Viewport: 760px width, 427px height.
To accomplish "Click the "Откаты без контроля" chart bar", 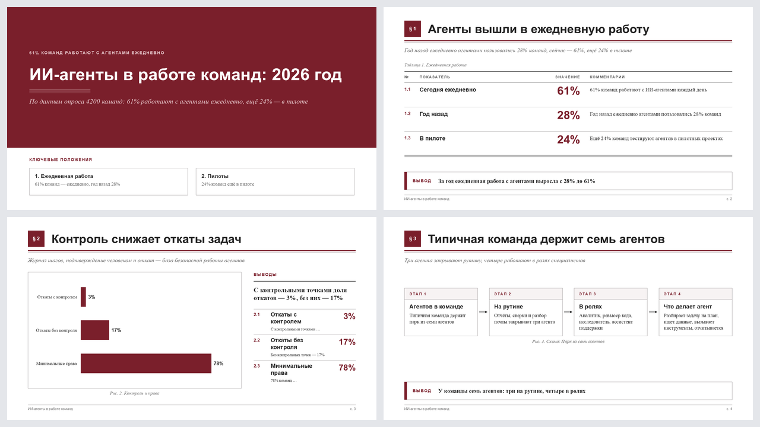I will click(x=95, y=330).
